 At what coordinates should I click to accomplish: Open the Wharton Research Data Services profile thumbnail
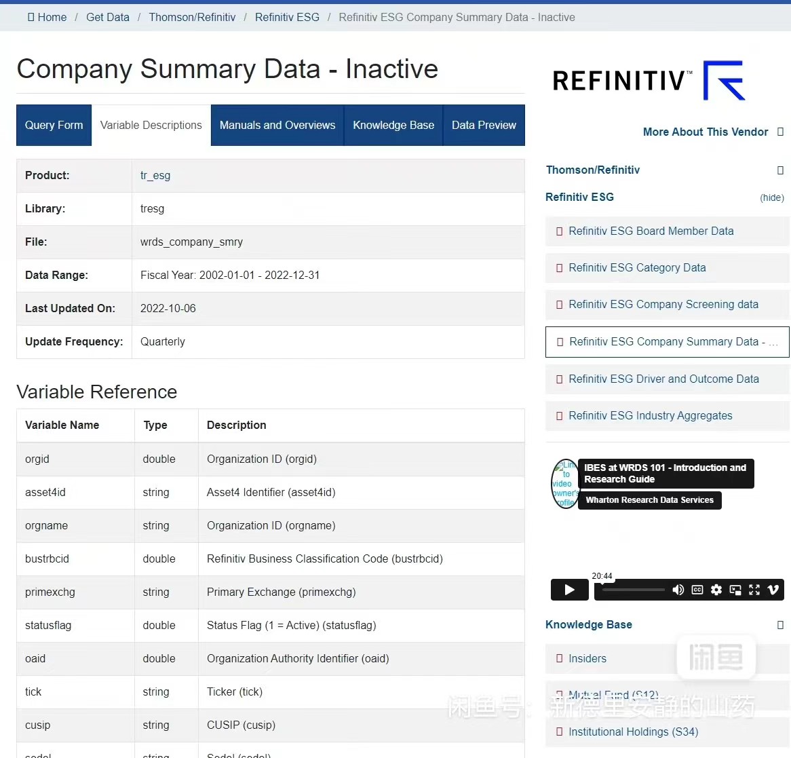pos(564,483)
